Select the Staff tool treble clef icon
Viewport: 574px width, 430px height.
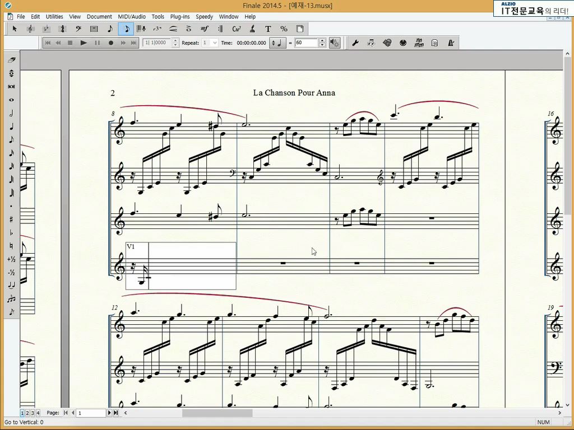point(31,29)
